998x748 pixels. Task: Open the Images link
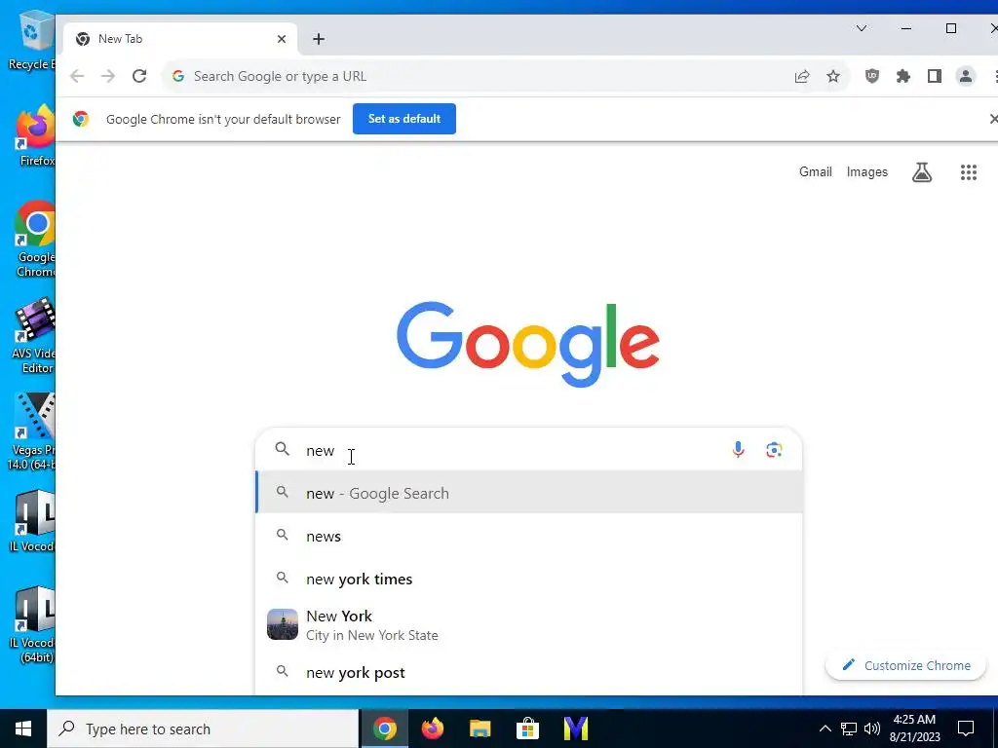tap(866, 171)
